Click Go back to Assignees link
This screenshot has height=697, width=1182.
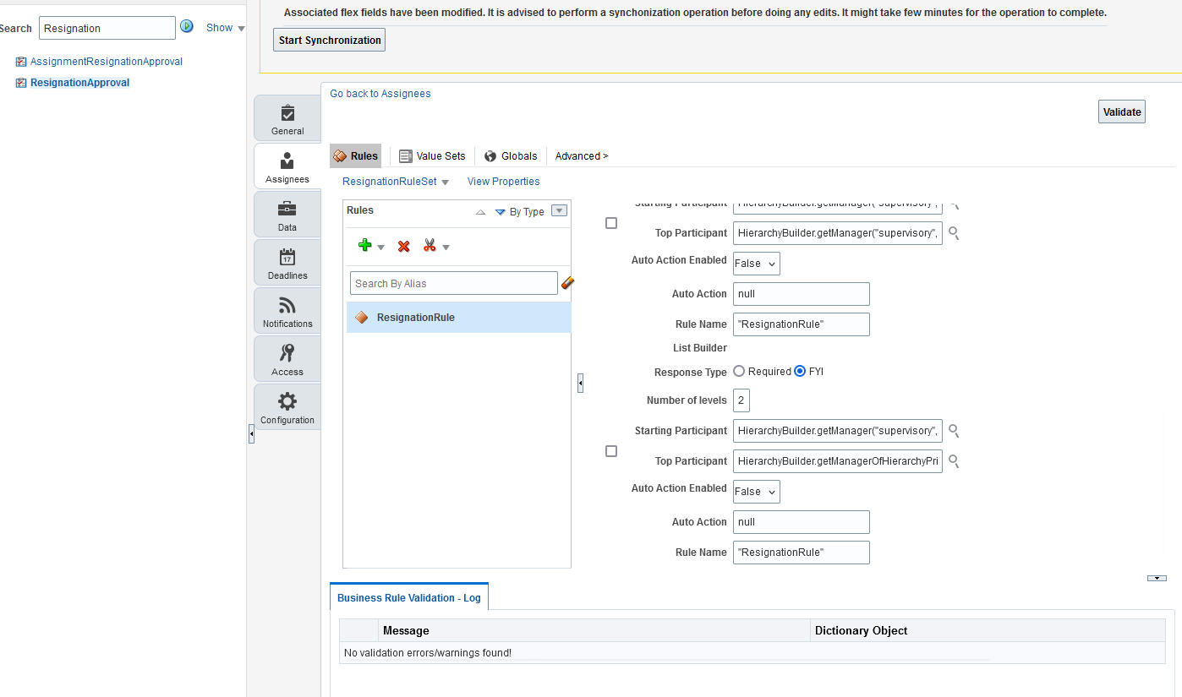380,94
